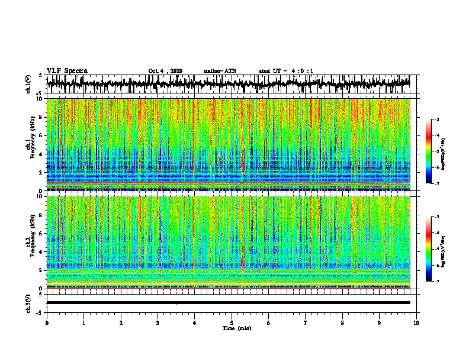Click time axis tick label "7"
Image resolution: width=469 pixels, height=362 pixels.
(306, 323)
